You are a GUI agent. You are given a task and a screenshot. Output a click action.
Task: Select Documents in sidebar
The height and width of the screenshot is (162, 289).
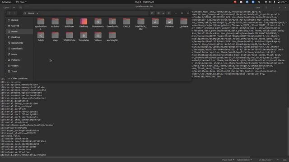click(x=19, y=43)
